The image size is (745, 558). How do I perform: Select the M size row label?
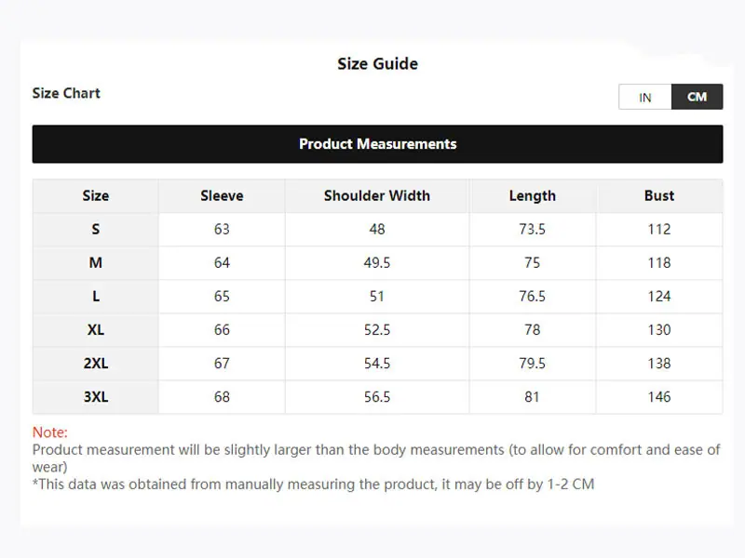click(96, 263)
